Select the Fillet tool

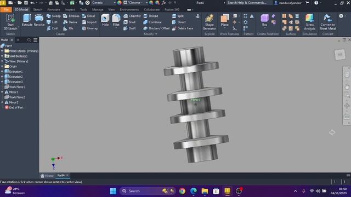(116, 20)
